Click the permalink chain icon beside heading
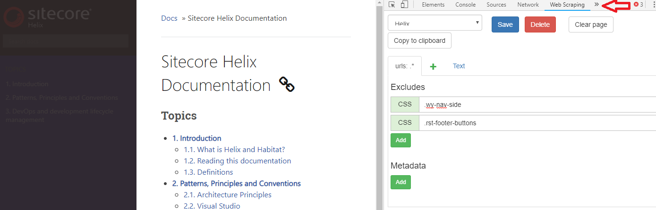Viewport: 656px width, 210px height. click(x=287, y=84)
